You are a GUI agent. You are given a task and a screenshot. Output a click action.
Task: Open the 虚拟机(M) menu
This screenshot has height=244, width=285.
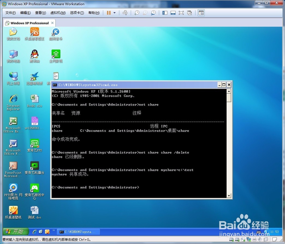coord(58,13)
